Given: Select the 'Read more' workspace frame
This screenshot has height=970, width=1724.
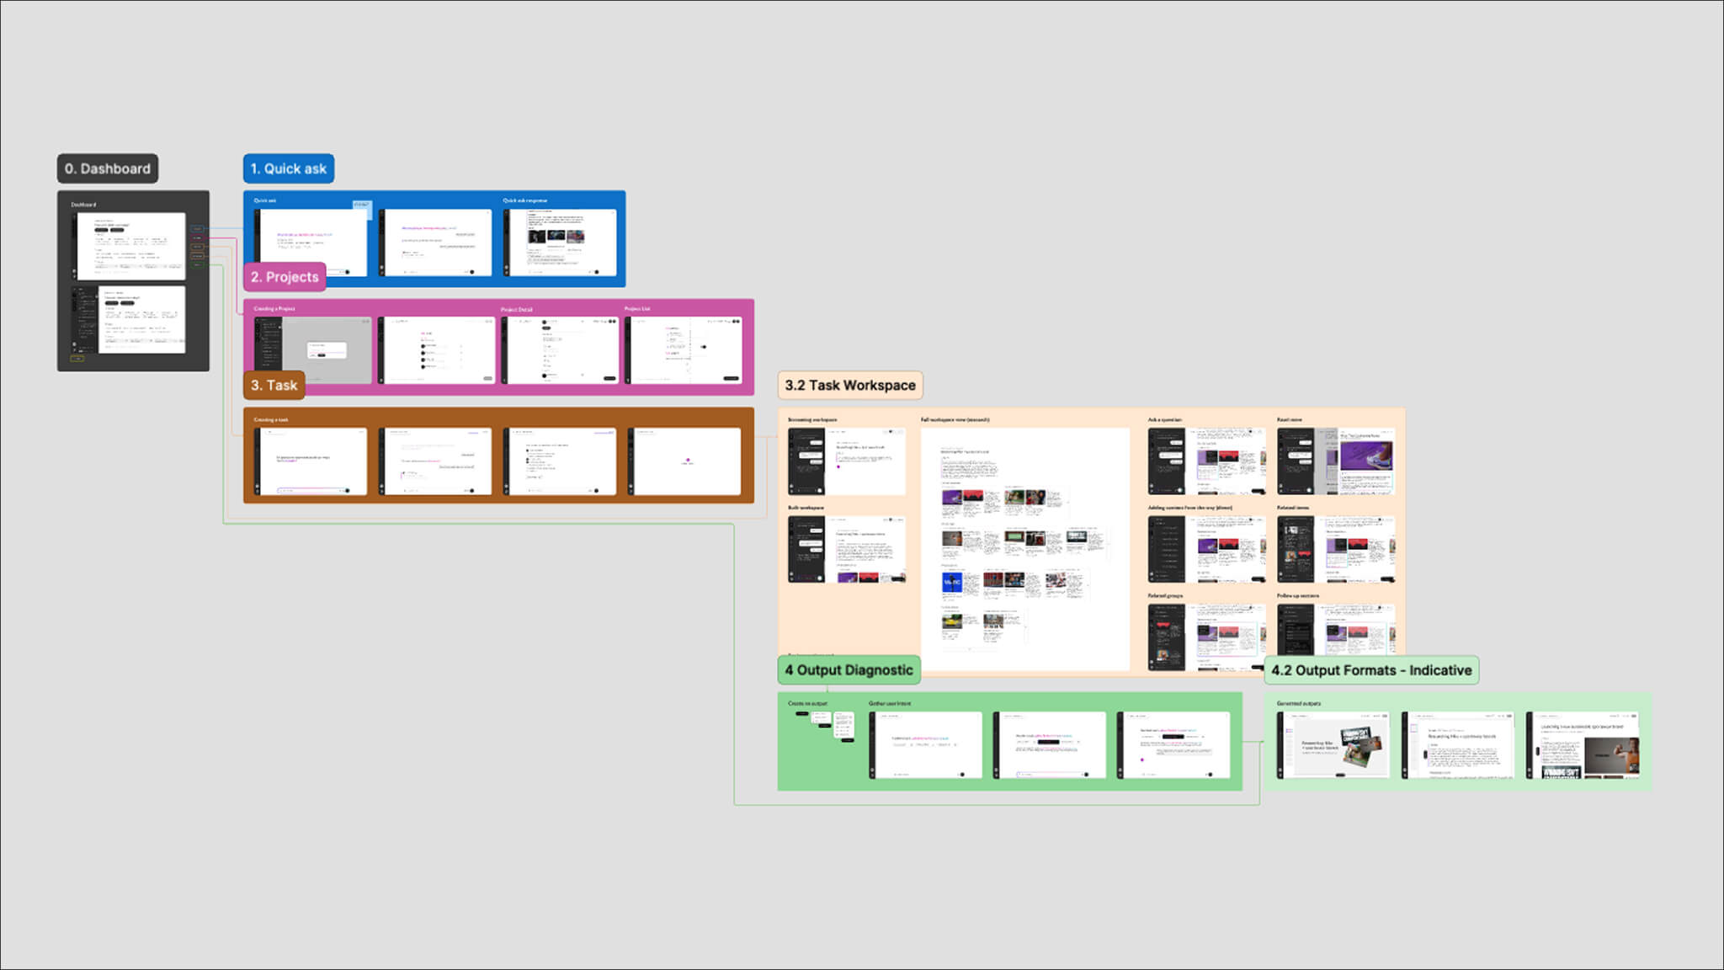Looking at the screenshot, I should [1335, 461].
